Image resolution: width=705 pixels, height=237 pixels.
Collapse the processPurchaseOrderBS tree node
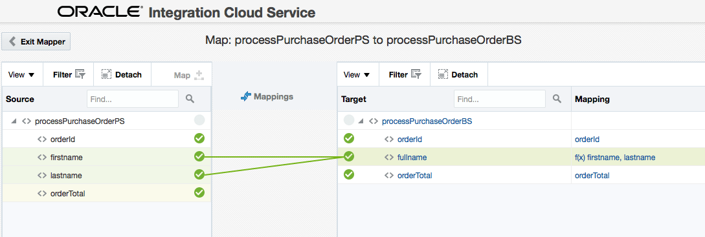[360, 121]
